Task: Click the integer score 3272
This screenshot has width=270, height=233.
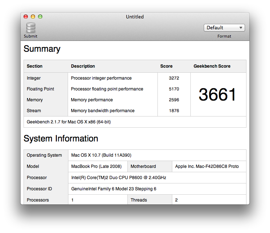Action: [174, 78]
